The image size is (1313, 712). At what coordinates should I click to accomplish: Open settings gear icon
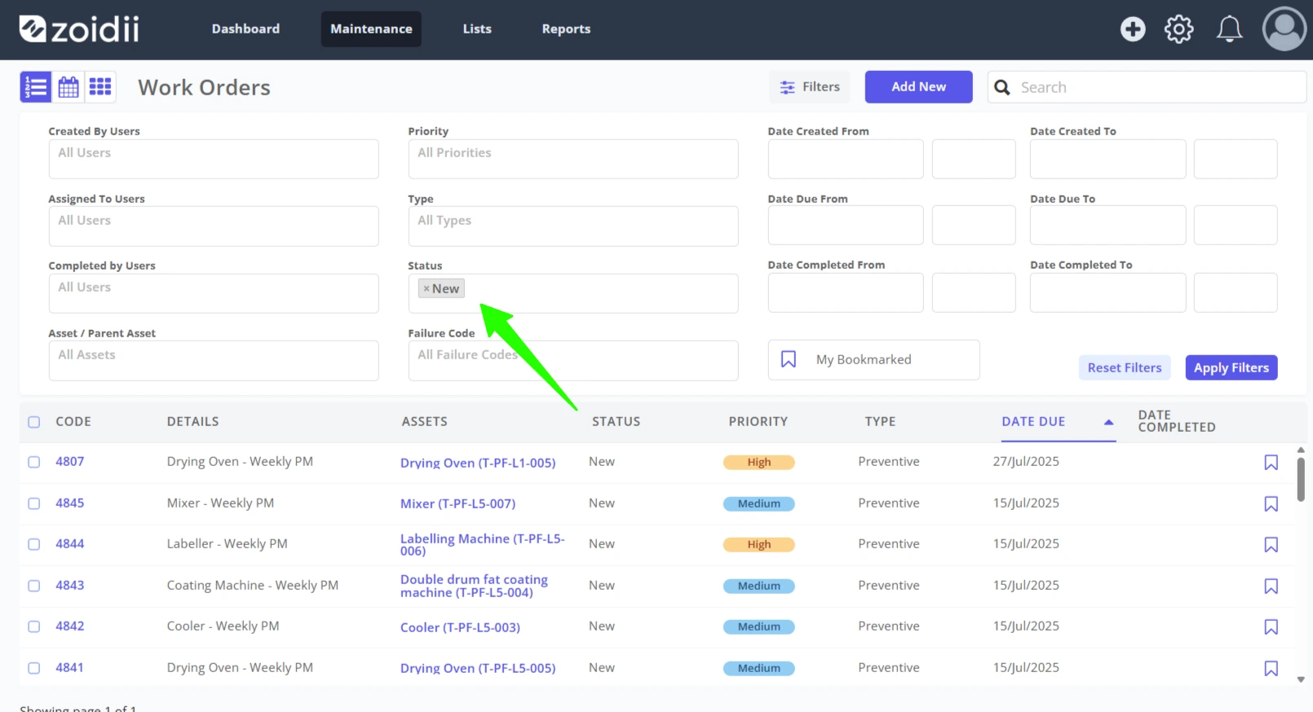1178,29
